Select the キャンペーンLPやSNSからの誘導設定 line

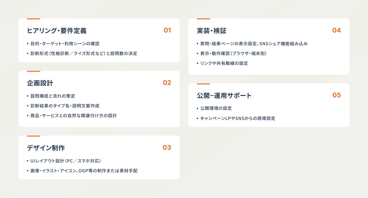[238, 118]
